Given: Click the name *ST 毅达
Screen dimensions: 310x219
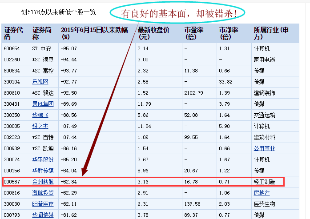Looking at the screenshot, I should 43,93.
